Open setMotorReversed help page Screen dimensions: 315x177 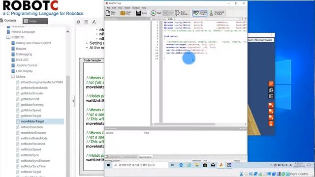33,144
